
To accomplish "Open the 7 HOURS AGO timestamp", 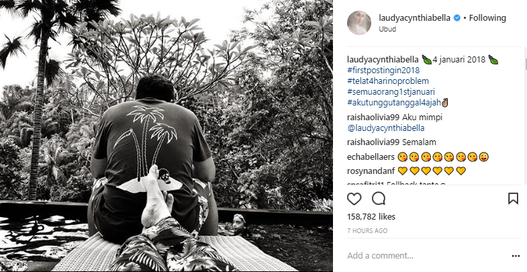I will (367, 230).
